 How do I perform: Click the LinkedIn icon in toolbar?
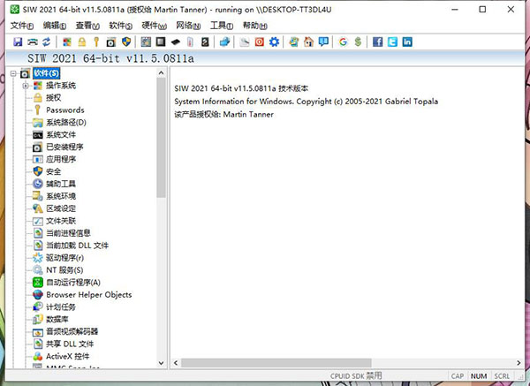coord(407,42)
